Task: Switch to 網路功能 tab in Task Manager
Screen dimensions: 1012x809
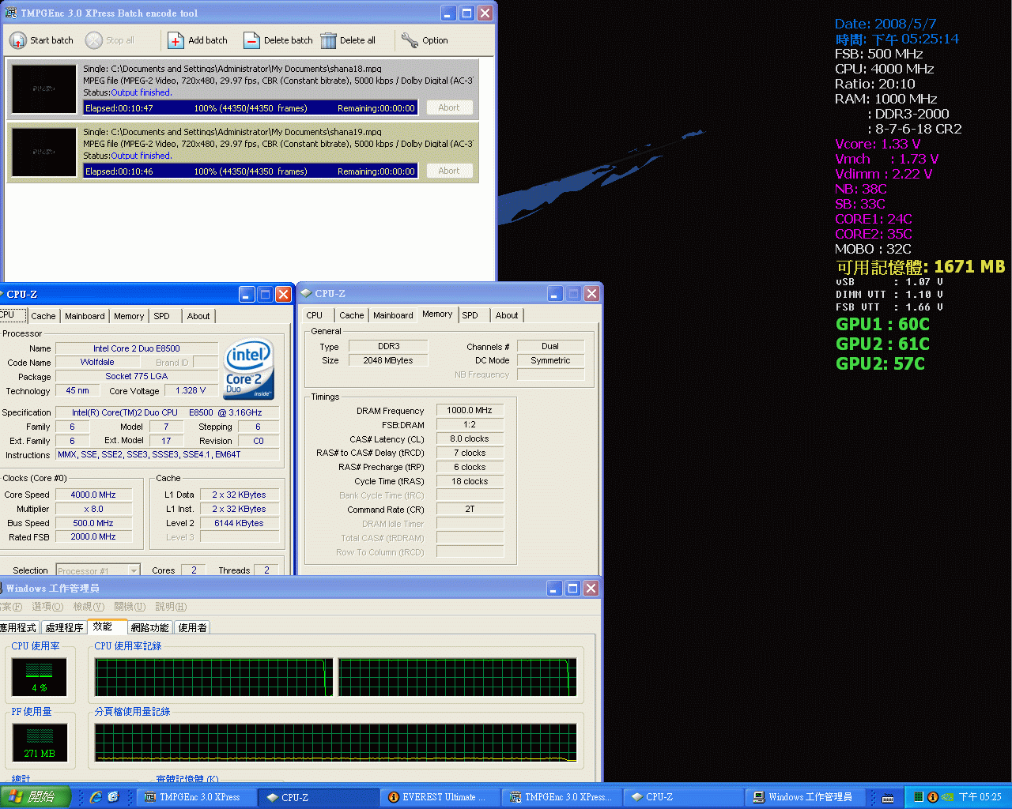Action: [x=149, y=627]
